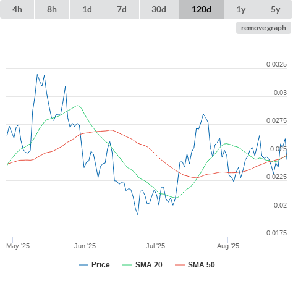Click the Aug '25 axis label

(x=228, y=246)
